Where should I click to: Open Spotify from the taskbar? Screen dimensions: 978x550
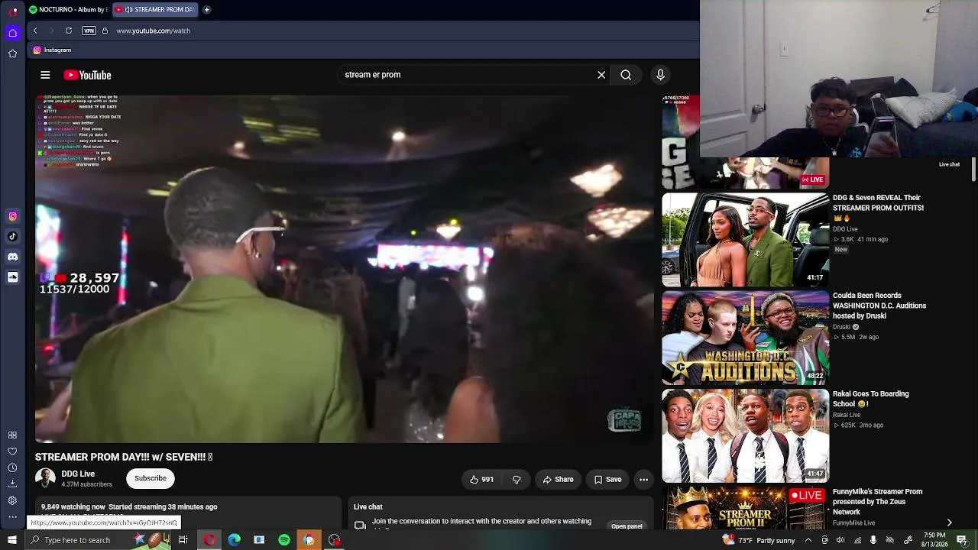[x=284, y=540]
